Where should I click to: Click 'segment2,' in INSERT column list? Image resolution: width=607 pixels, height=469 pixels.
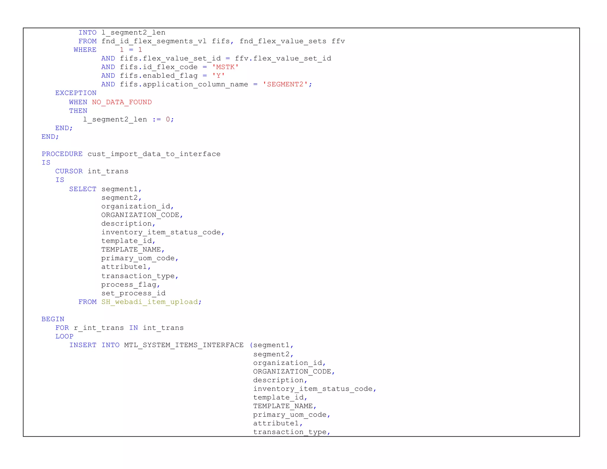click(273, 354)
